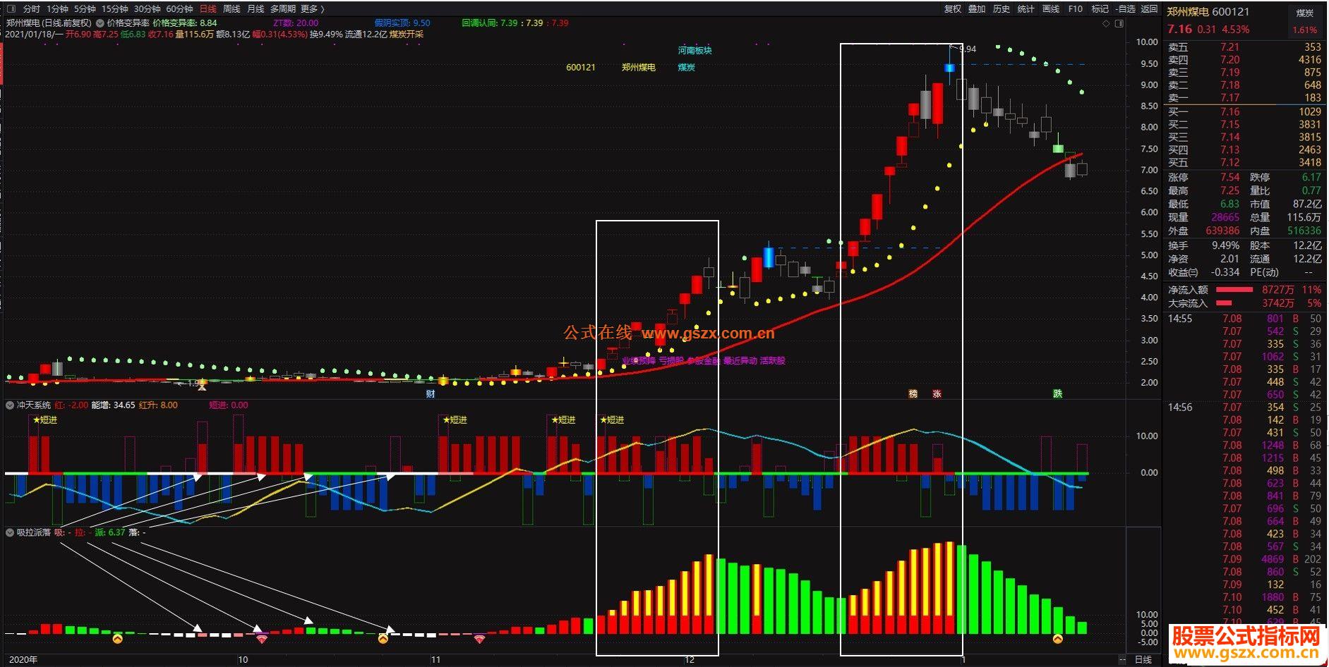Select the first ★短进 signal label
The width and height of the screenshot is (1329, 667).
pyautogui.click(x=44, y=420)
